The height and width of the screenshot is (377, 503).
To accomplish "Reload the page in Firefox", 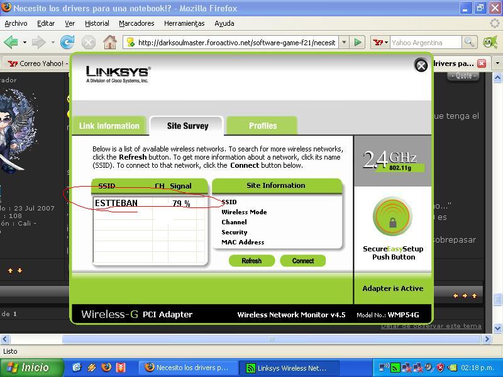I will 67,42.
